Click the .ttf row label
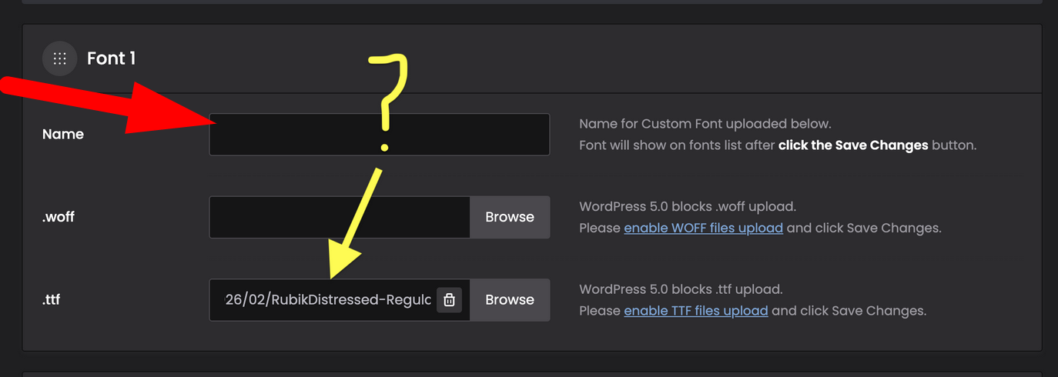Screen dimensions: 1058x377 pos(51,300)
